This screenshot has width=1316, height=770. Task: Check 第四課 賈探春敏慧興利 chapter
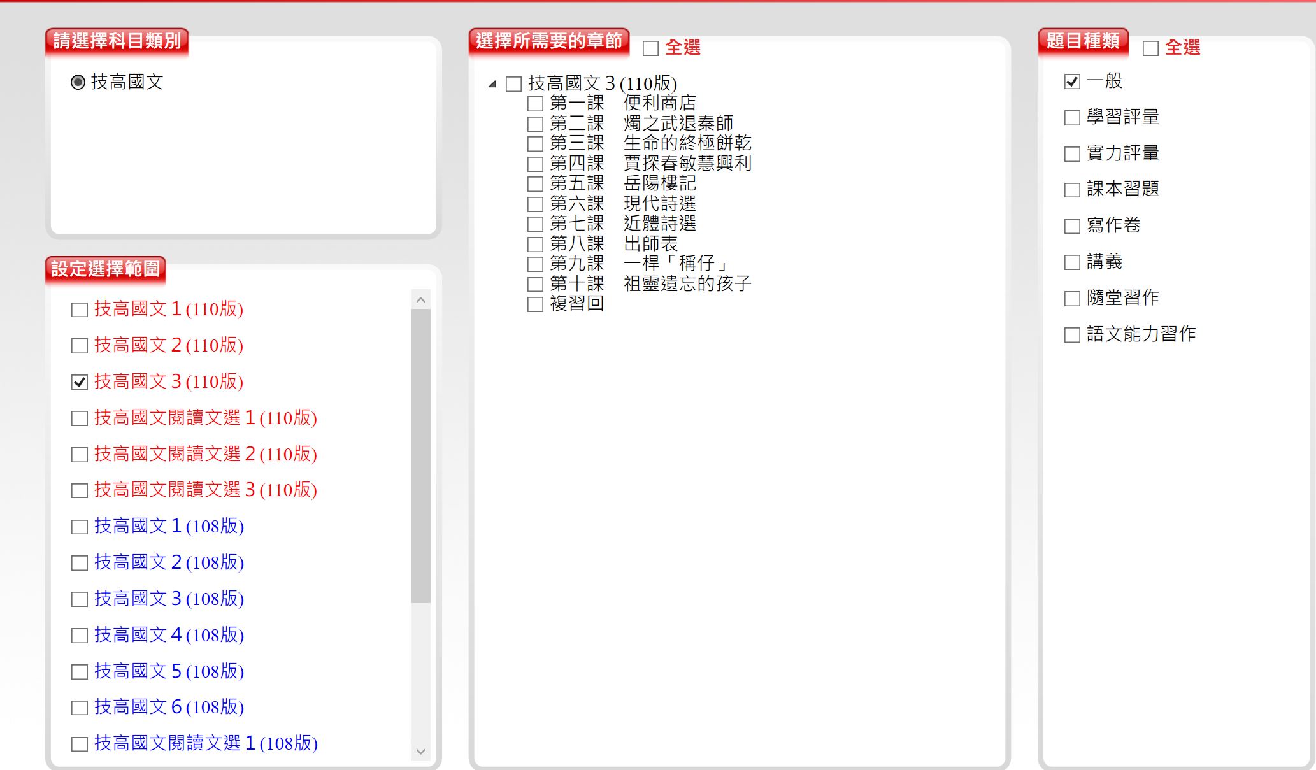pyautogui.click(x=536, y=164)
